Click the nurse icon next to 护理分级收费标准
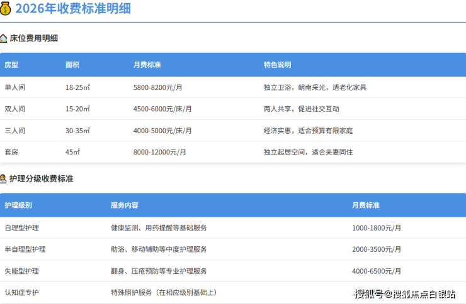Screen dimensions: 466x304 click(4, 179)
